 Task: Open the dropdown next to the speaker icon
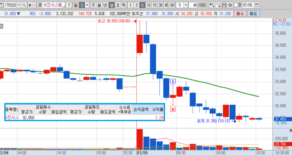[x=36, y=5]
